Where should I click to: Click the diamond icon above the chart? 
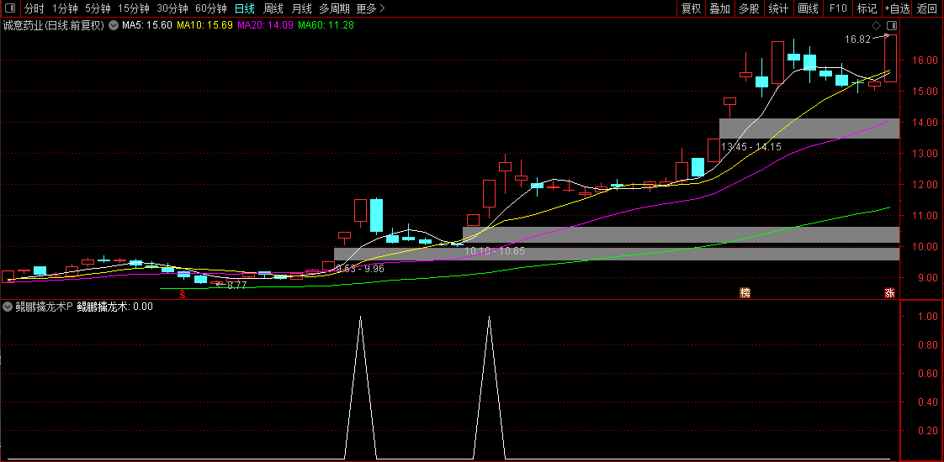point(876,26)
